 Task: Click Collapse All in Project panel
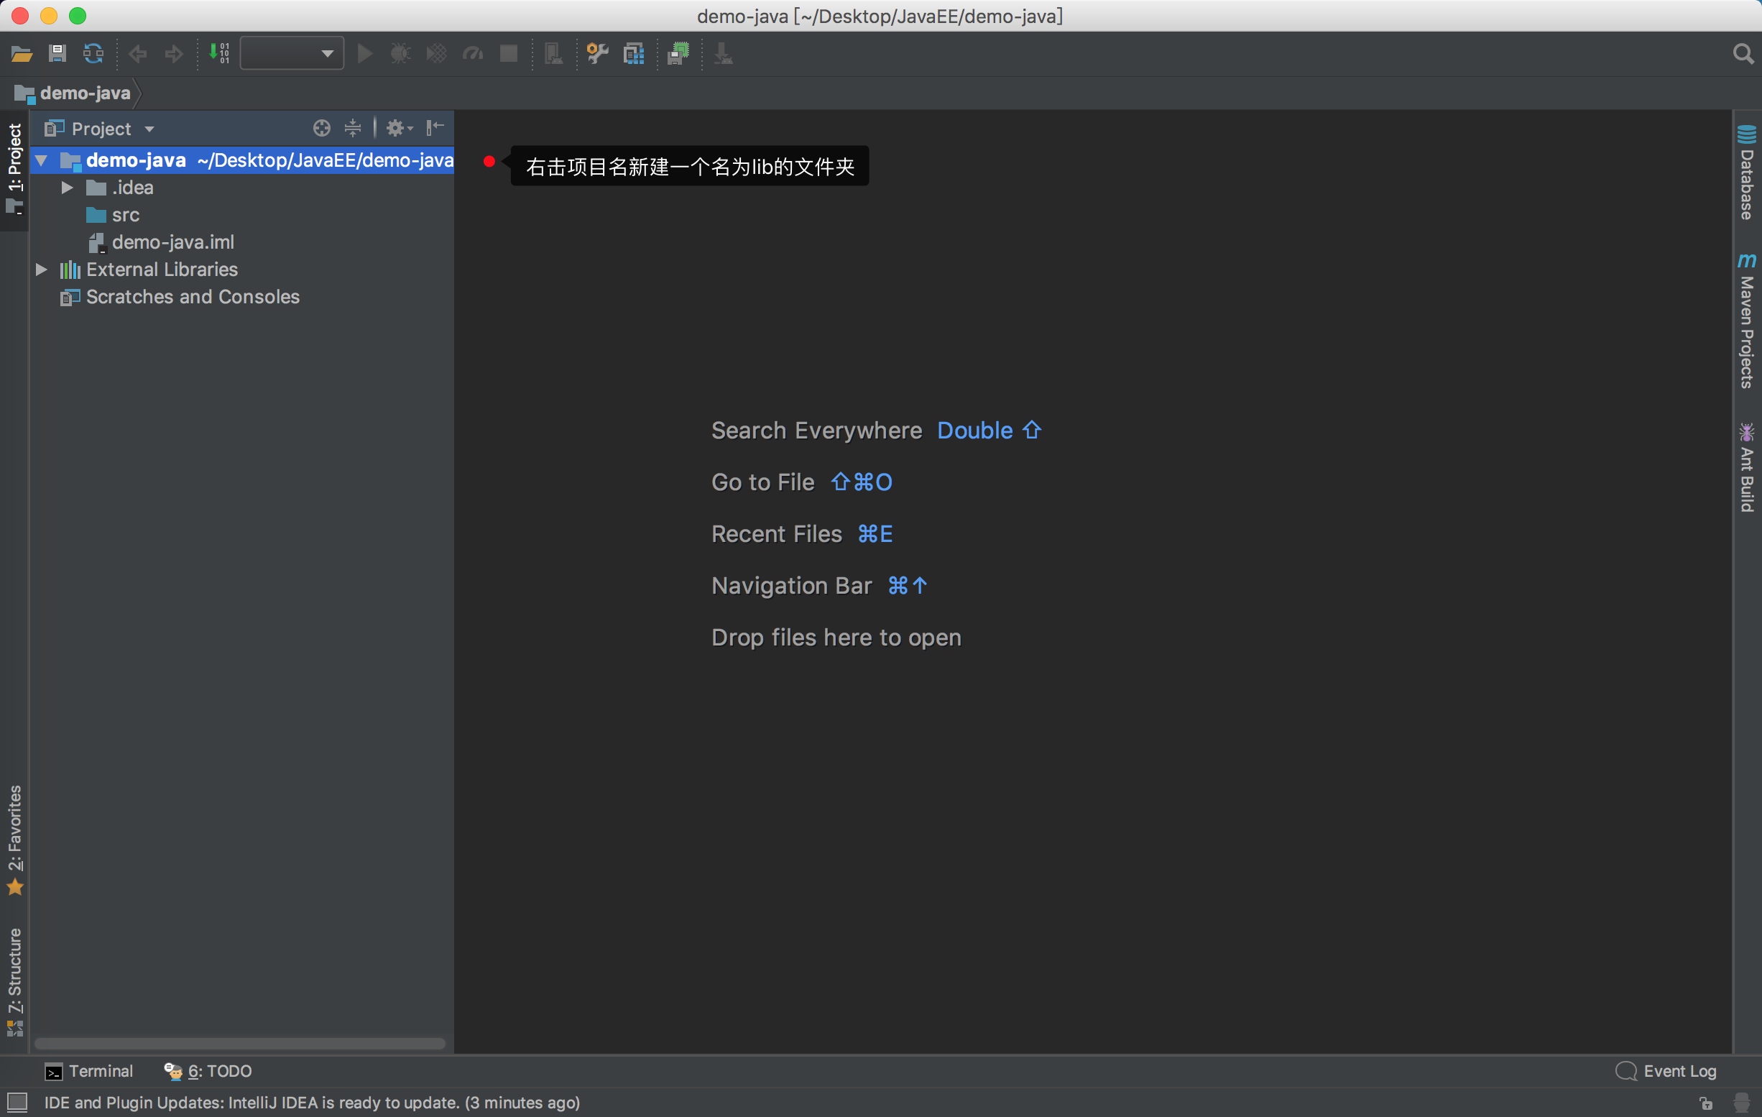click(353, 128)
